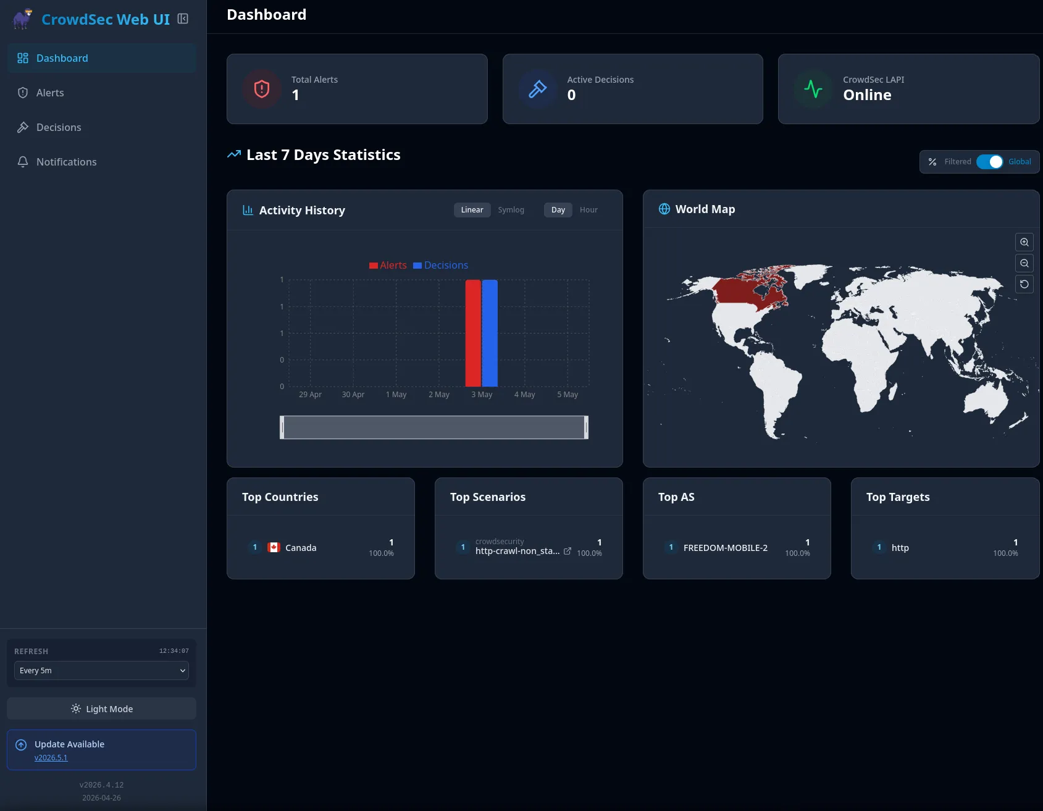Click the Online status text
This screenshot has width=1043, height=811.
click(867, 95)
